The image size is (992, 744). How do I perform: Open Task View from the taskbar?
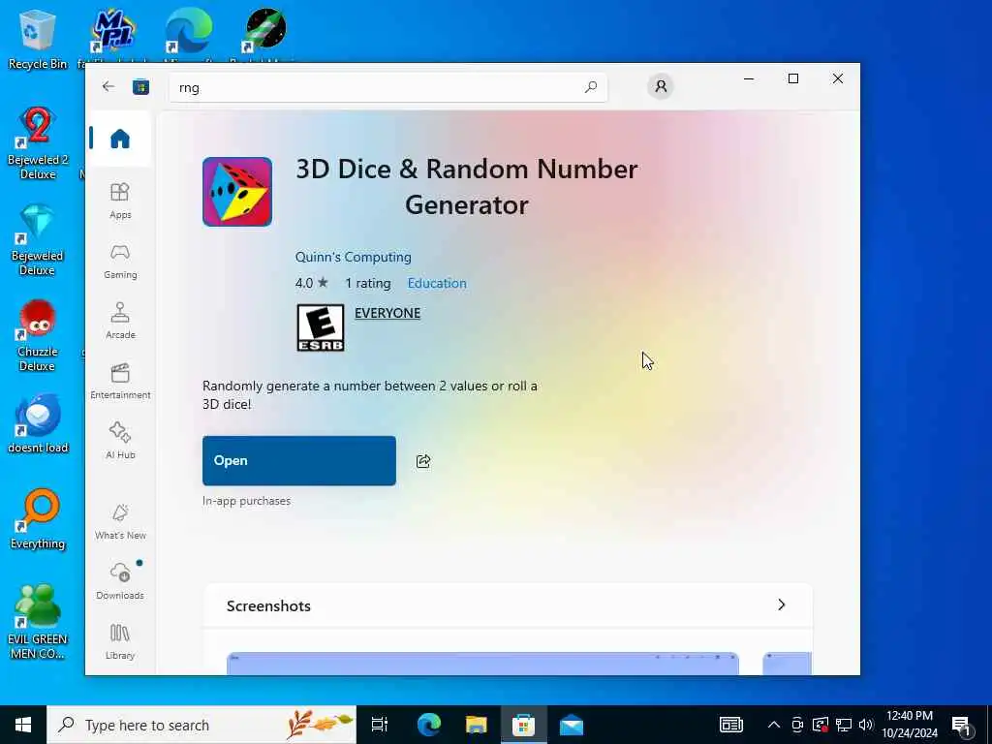[380, 725]
